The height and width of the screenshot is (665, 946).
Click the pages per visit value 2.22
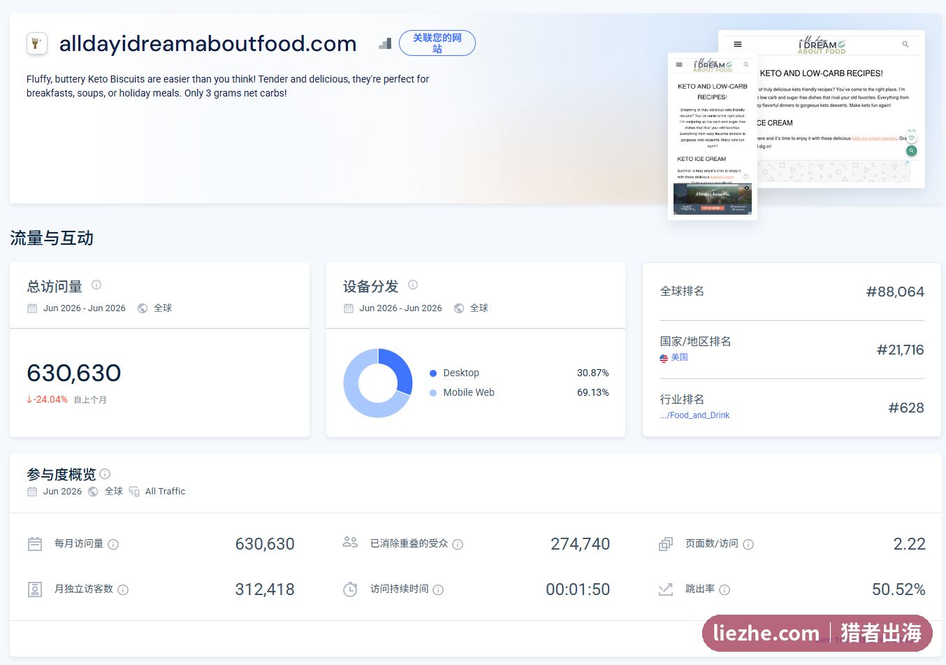pyautogui.click(x=910, y=544)
